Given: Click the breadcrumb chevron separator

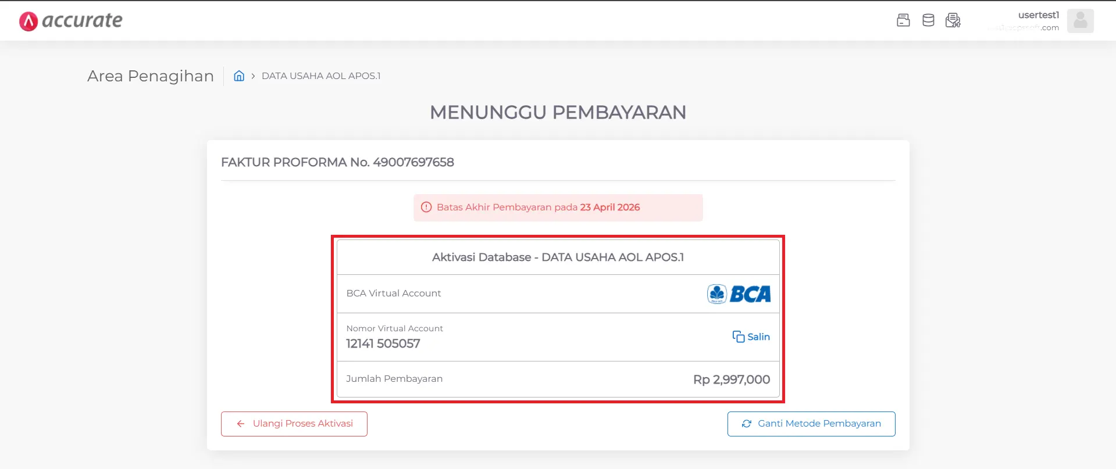Looking at the screenshot, I should 253,76.
